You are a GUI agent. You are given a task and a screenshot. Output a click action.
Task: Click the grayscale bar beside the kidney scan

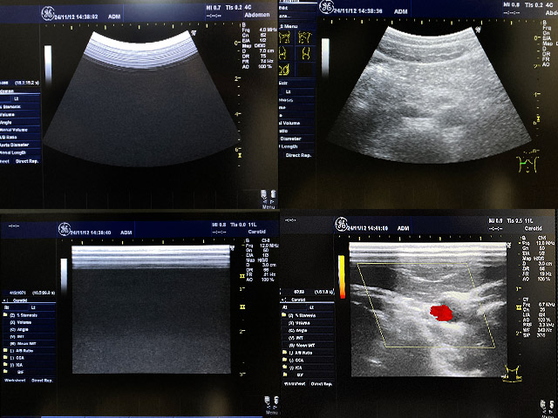325,57
